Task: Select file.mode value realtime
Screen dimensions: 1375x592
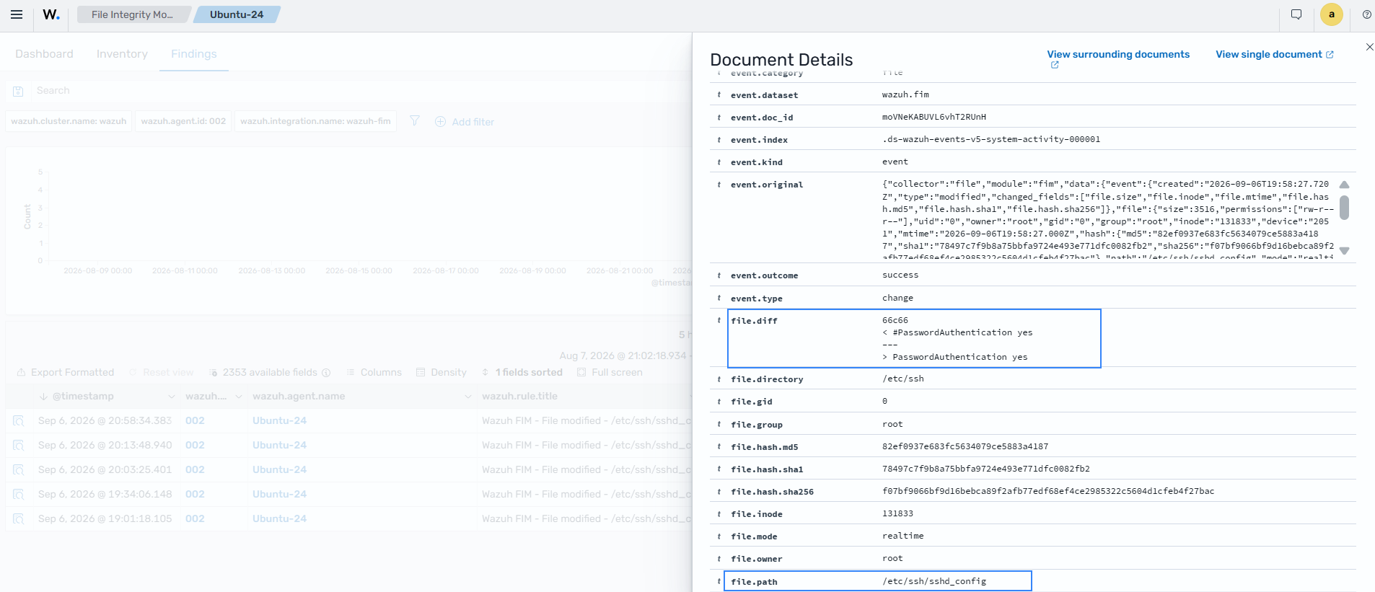Action: click(x=902, y=536)
